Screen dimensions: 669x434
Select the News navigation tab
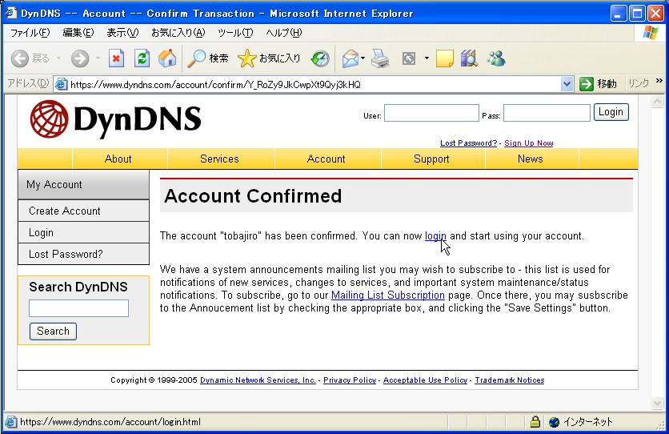coord(531,159)
